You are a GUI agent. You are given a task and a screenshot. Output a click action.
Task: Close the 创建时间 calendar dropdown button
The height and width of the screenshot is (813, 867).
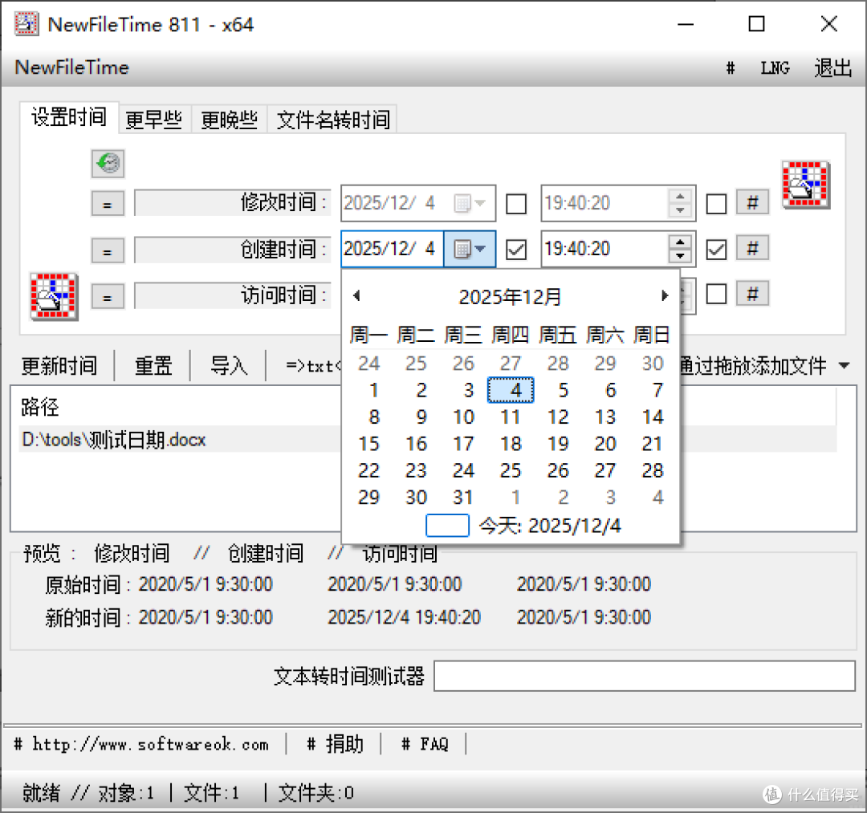tap(470, 250)
